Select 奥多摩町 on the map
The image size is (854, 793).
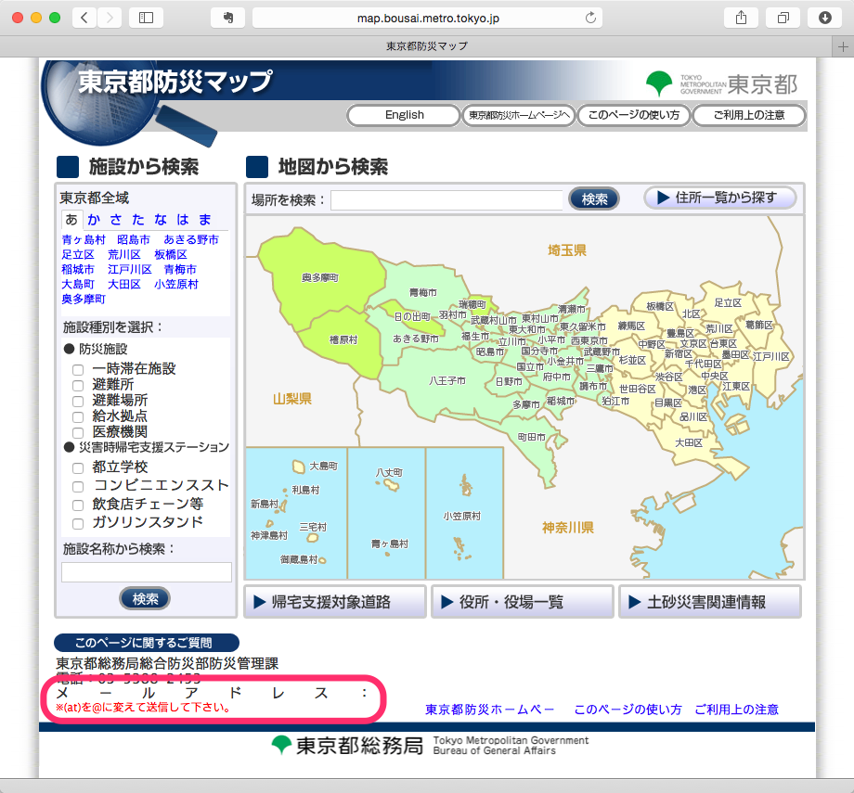[319, 278]
